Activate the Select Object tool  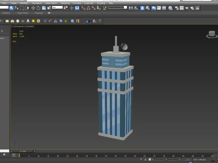(x=11, y=8)
